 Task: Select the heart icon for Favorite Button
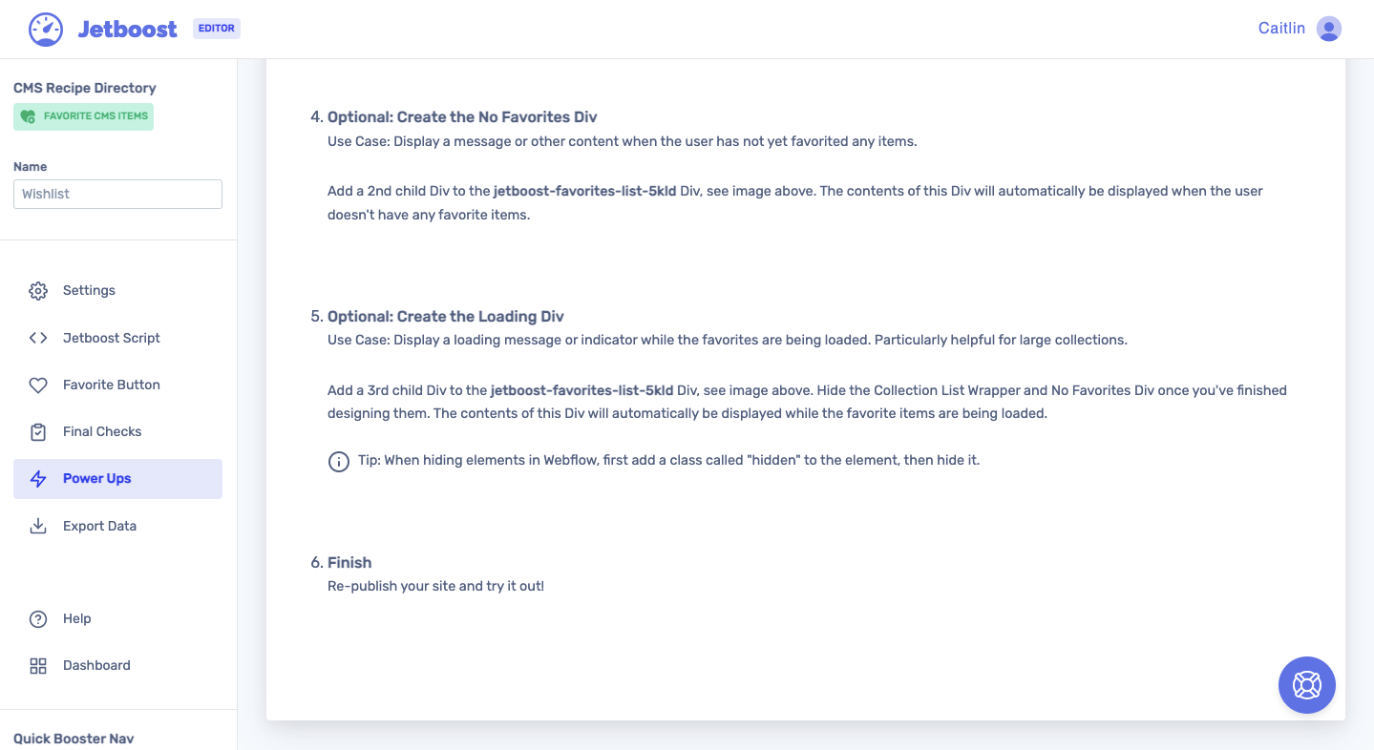[38, 385]
